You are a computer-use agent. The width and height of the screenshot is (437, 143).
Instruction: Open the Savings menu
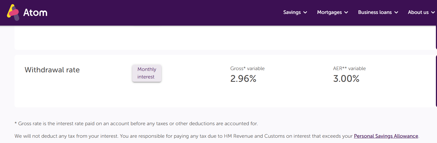[x=292, y=12]
